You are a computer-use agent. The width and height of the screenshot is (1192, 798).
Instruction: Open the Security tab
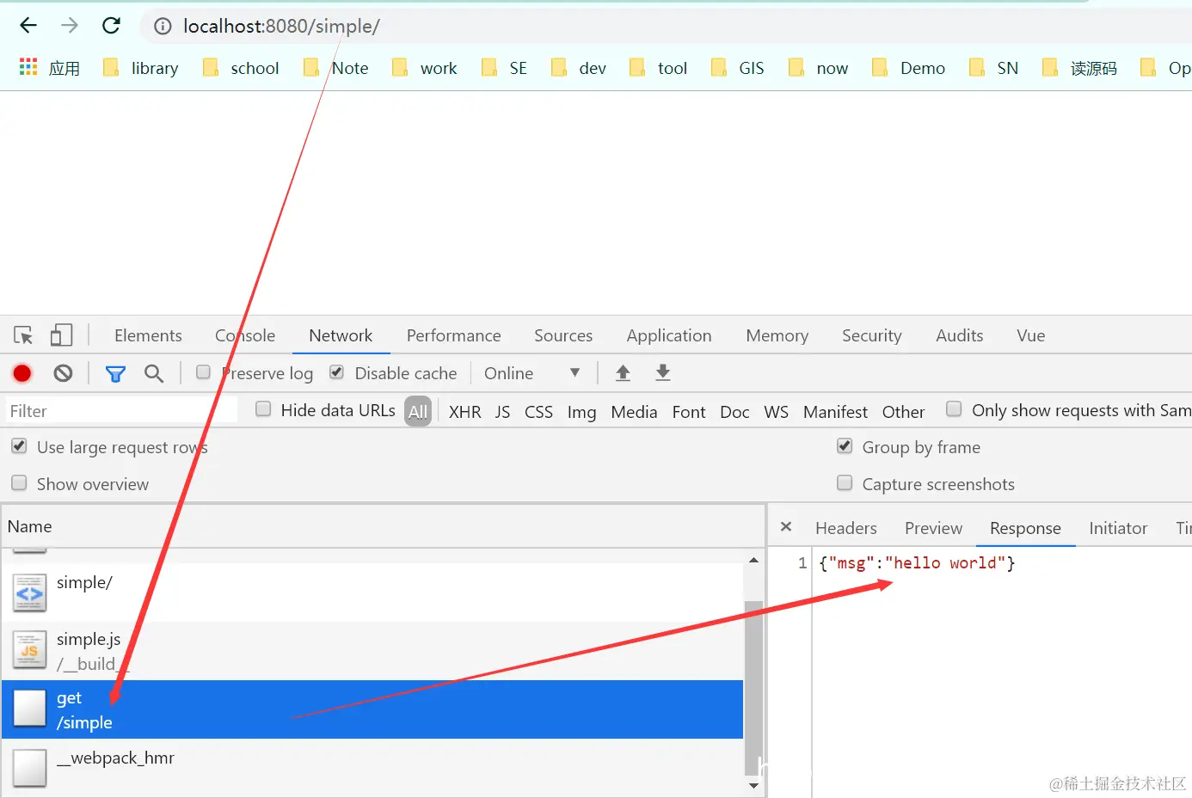point(872,335)
